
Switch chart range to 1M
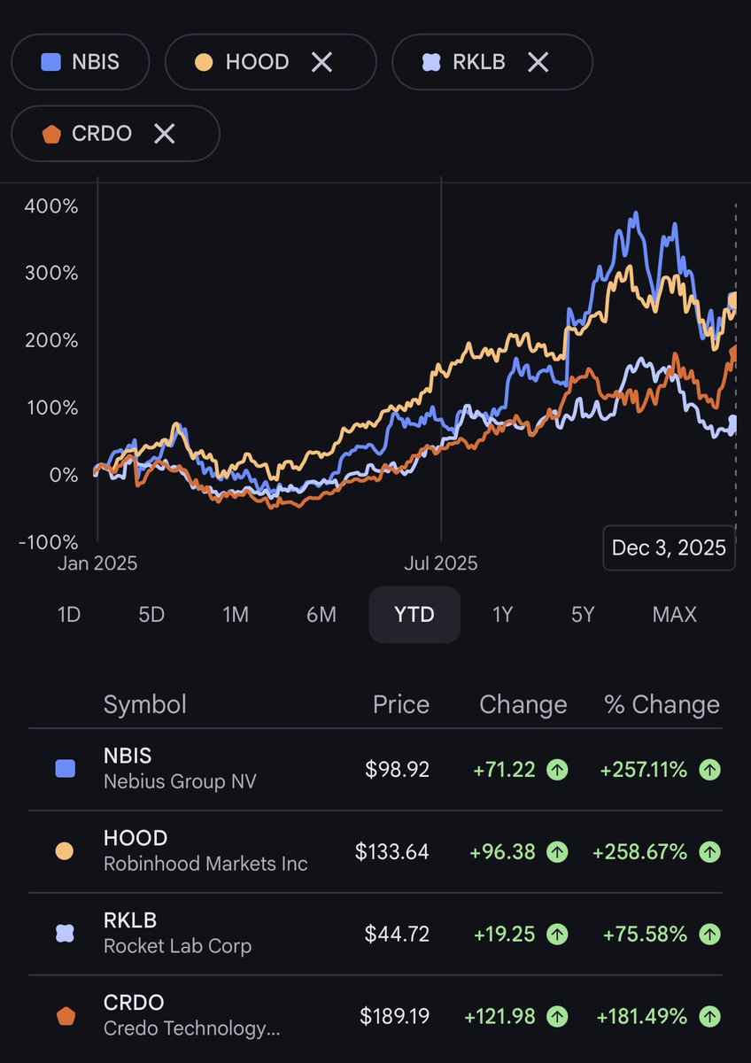[x=236, y=614]
